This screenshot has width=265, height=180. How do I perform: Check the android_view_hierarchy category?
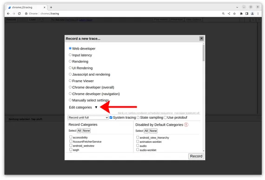click(138, 137)
